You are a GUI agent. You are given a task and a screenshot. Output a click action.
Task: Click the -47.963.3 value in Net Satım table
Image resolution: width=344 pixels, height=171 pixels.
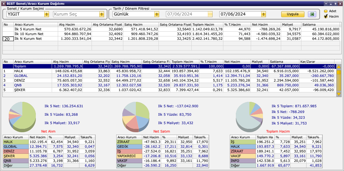click(152, 142)
